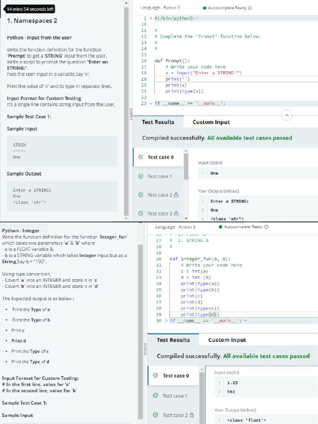Click the info icon beside Autocomplete Ready in the Prompt editor
318x424 pixels.
click(x=250, y=8)
